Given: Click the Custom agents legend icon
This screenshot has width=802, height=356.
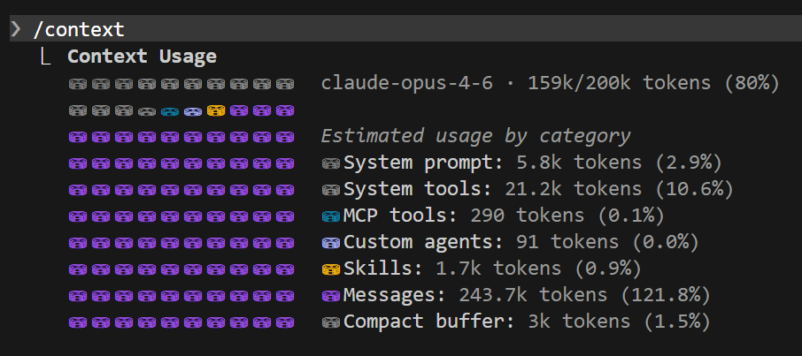Looking at the screenshot, I should 331,243.
